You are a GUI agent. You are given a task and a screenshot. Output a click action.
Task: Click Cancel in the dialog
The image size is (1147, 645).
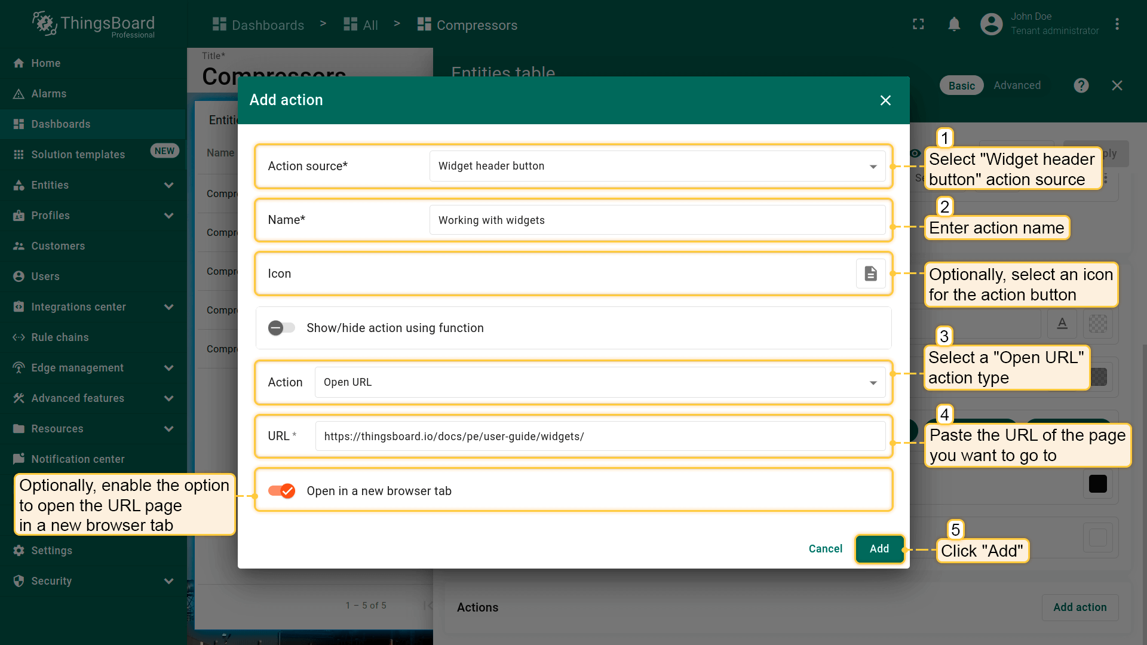pos(825,549)
